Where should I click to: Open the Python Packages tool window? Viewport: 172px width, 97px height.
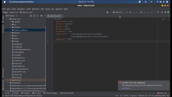50,93
